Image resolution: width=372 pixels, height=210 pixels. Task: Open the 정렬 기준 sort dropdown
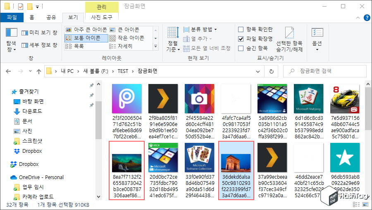pyautogui.click(x=173, y=39)
